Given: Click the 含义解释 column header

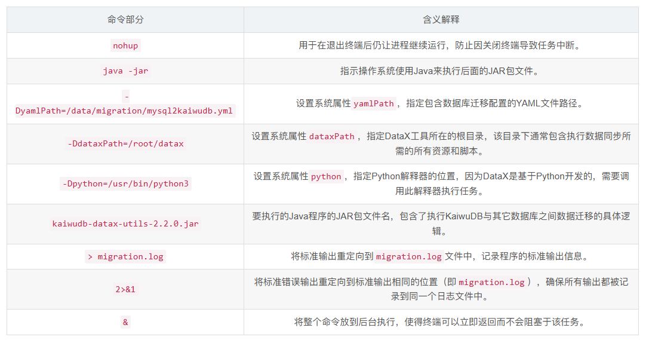Looking at the screenshot, I should [x=441, y=20].
